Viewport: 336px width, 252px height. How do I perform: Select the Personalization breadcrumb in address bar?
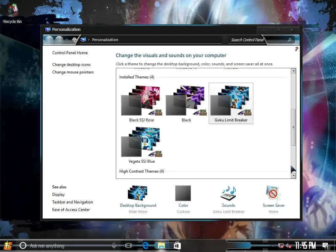coord(105,40)
